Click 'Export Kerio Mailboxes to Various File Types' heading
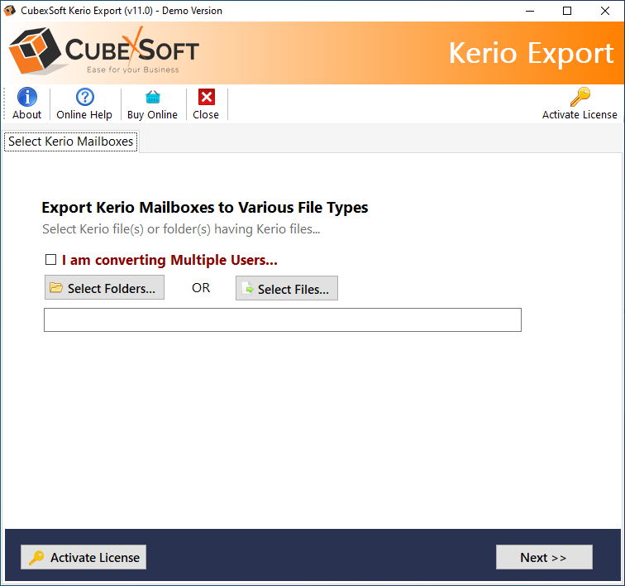Viewport: 625px width, 586px height. tap(205, 208)
